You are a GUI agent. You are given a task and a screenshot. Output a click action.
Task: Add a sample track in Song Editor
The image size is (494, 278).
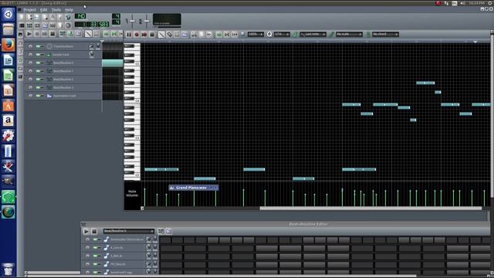point(70,34)
